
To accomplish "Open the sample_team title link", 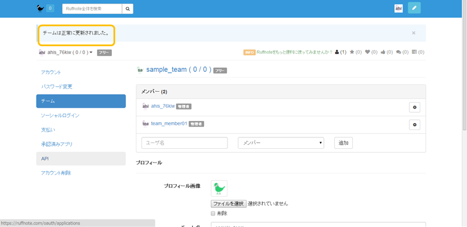I will click(x=178, y=70).
